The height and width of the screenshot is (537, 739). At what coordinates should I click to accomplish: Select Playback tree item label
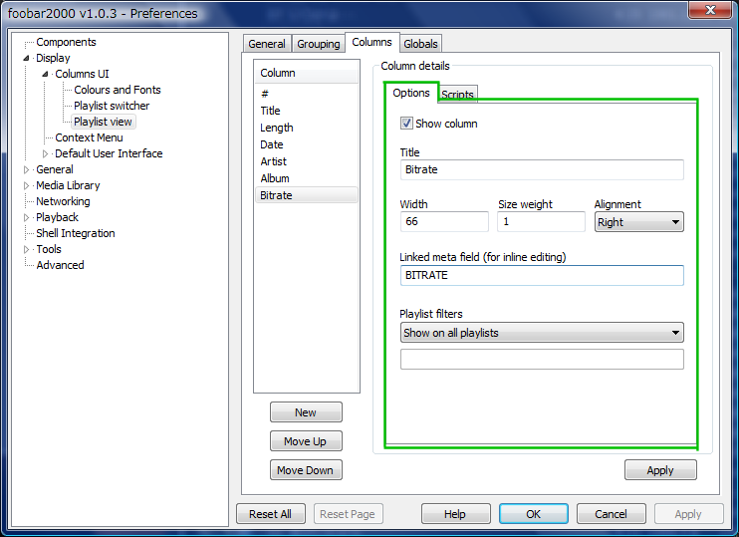click(57, 217)
